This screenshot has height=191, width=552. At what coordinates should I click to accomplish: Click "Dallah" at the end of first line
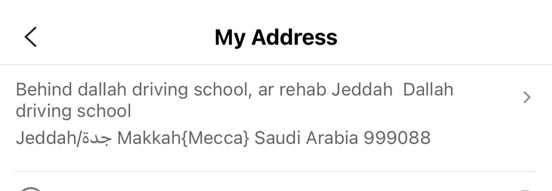(x=428, y=90)
